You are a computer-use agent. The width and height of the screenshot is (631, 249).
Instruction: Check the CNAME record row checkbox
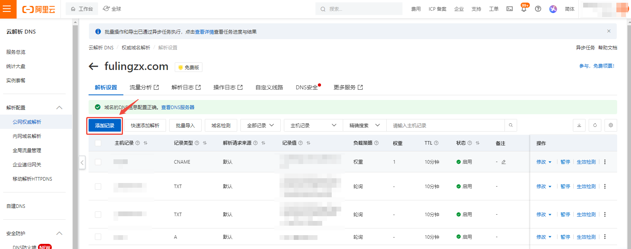click(x=98, y=162)
